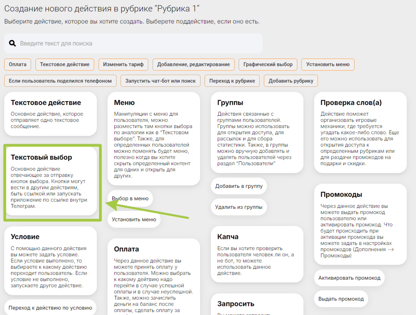Open the Промокоды action card
Screen dimensions: 416x315
point(361,224)
